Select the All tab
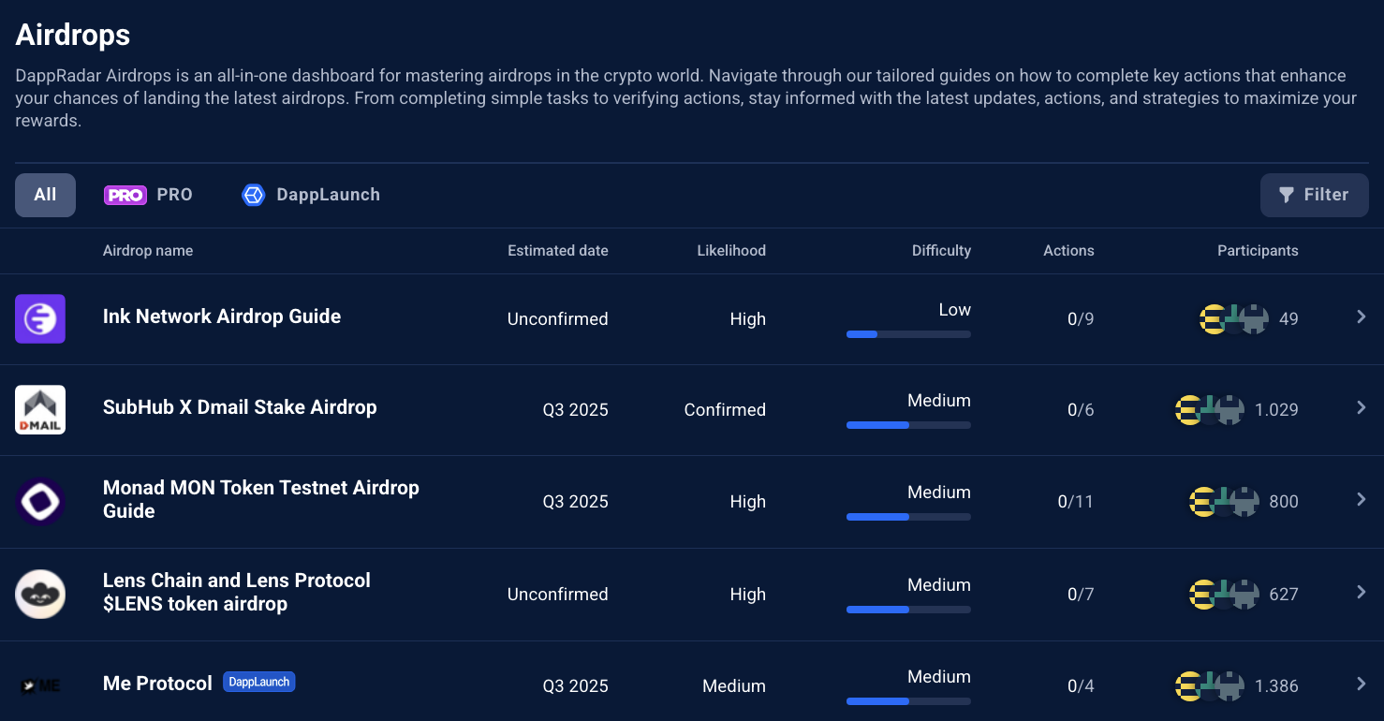1384x721 pixels. [45, 195]
